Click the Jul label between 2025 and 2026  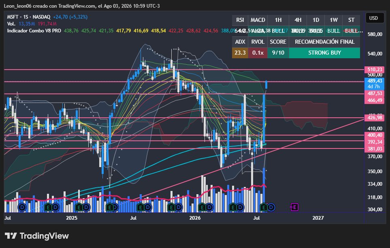coord(133,218)
